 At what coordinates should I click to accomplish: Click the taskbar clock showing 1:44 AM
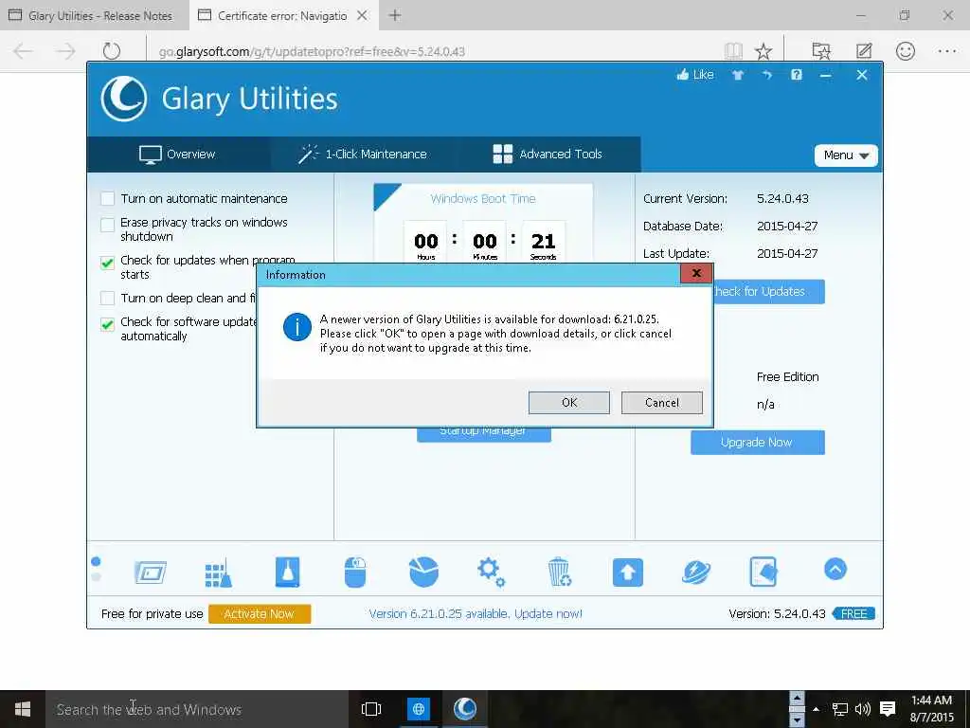coord(931,709)
